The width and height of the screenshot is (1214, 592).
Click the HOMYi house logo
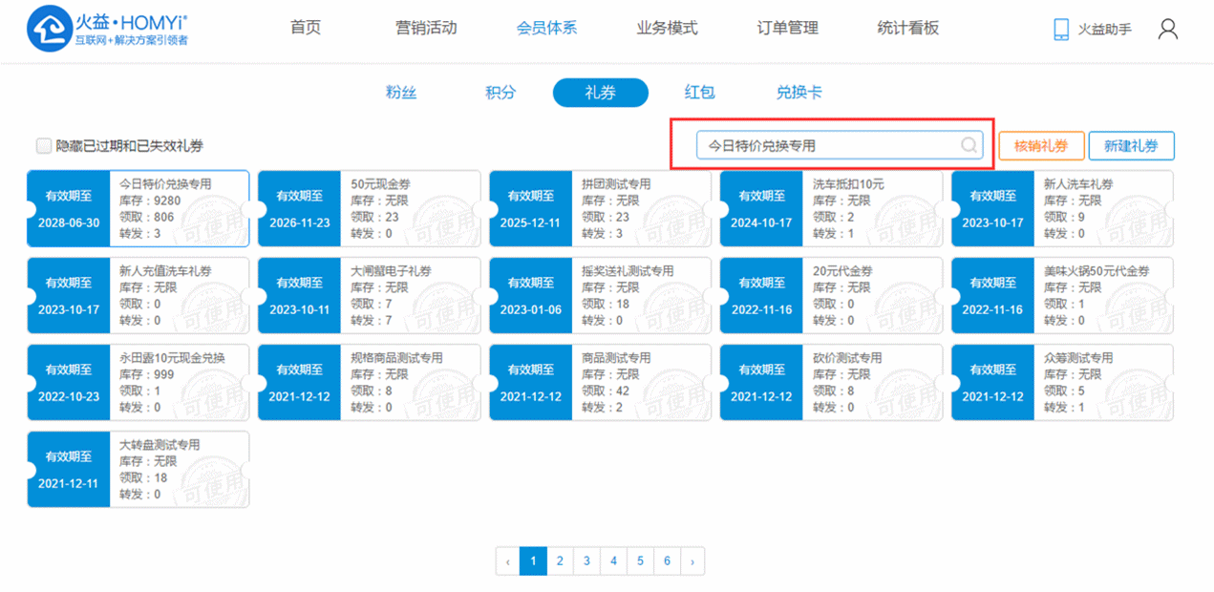point(48,29)
